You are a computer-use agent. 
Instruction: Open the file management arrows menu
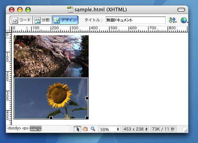[x=173, y=20]
